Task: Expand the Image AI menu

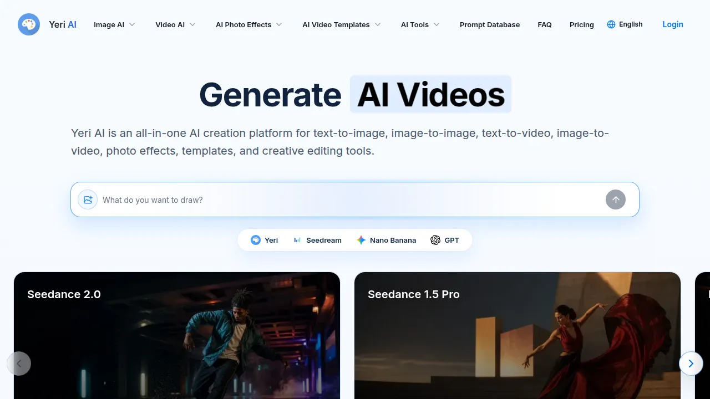Action: (114, 24)
